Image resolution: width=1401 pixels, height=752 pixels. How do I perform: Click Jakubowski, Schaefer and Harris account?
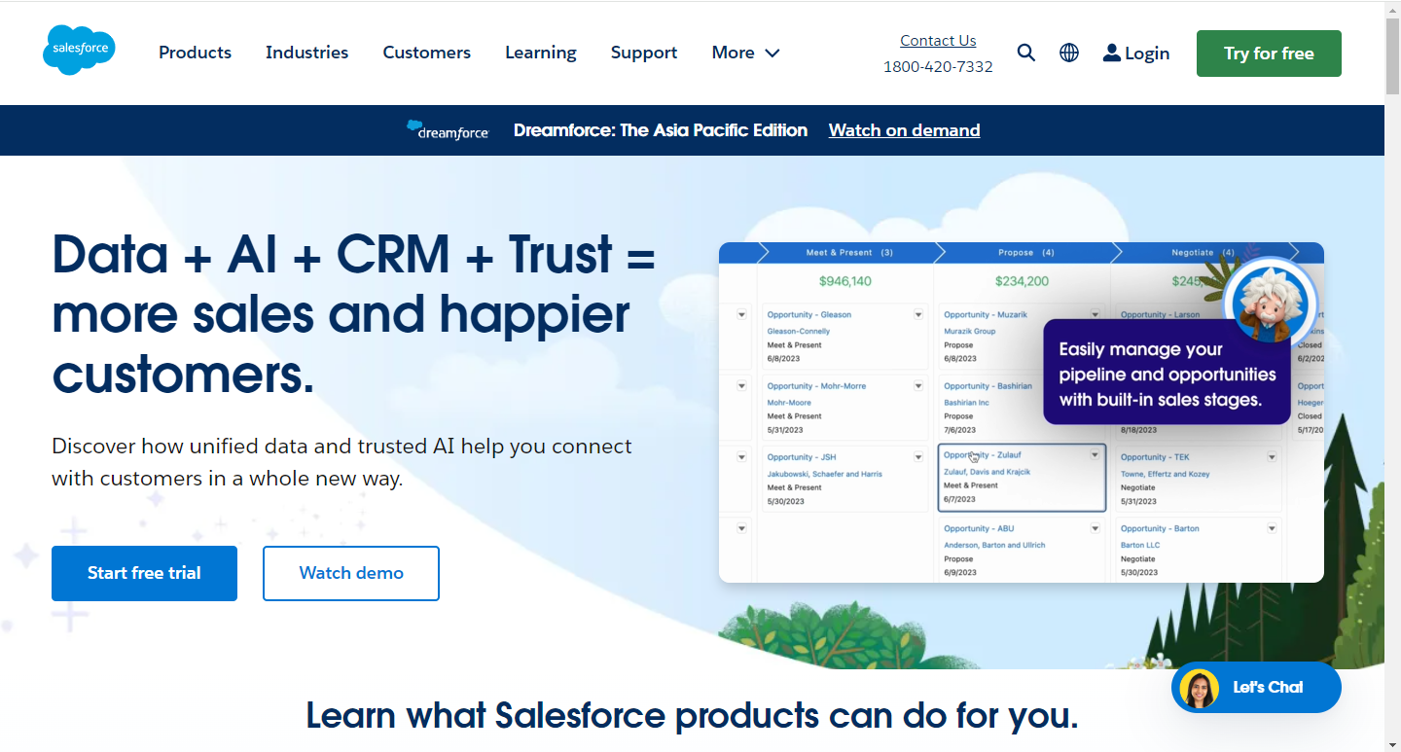pos(825,474)
